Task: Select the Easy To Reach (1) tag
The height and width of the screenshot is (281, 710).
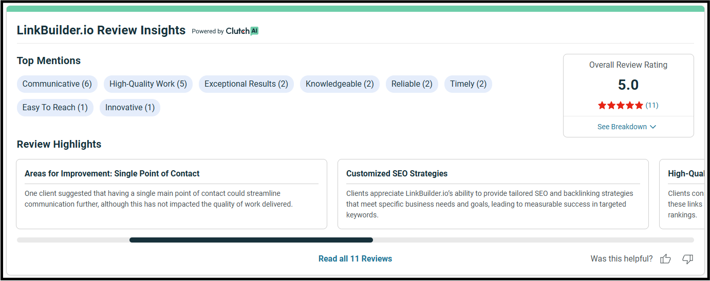Action: click(x=55, y=108)
